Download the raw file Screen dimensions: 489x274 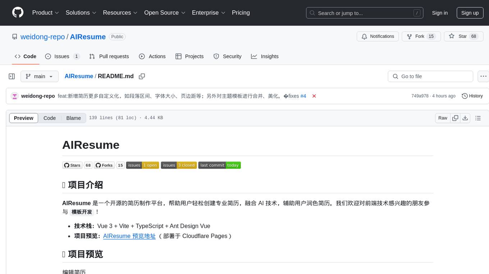click(x=465, y=118)
